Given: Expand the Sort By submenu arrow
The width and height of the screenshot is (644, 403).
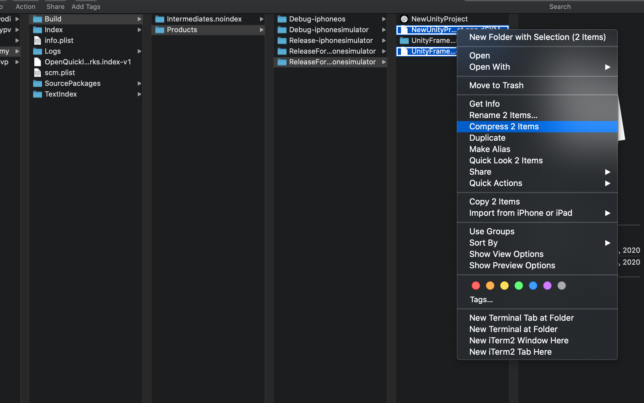Looking at the screenshot, I should coord(607,243).
